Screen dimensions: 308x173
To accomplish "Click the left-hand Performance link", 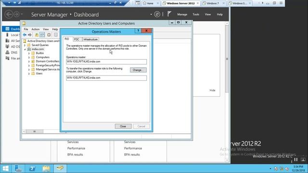I will coord(76,148).
